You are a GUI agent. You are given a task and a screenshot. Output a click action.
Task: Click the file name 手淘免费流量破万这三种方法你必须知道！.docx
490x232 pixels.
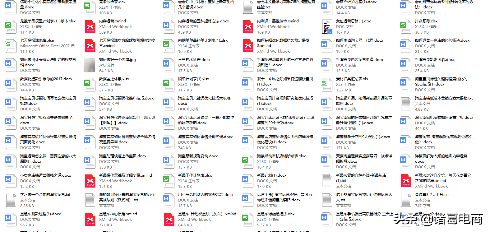pyautogui.click(x=285, y=62)
